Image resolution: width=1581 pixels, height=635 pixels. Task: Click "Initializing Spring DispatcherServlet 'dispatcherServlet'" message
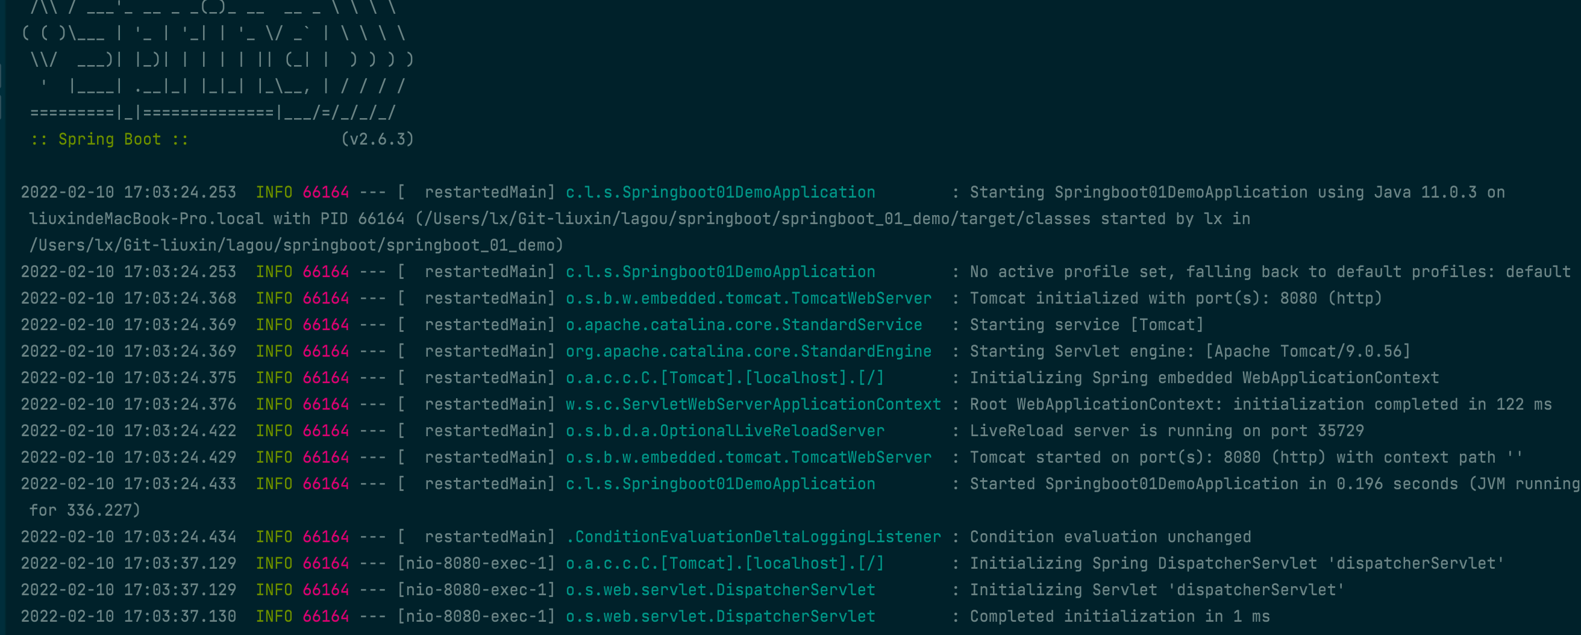[1238, 563]
